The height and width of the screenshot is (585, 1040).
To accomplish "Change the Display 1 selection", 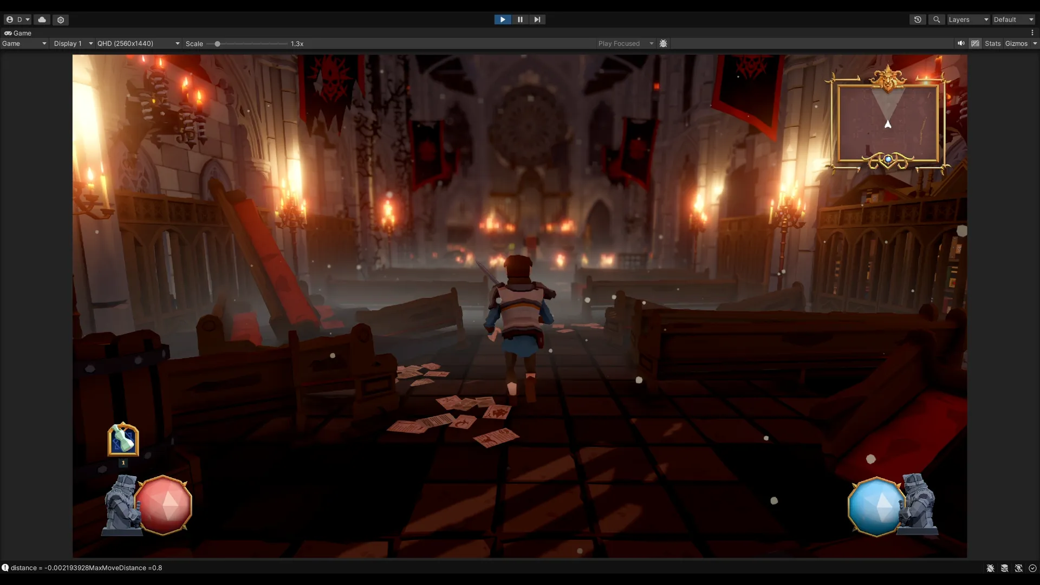I will 73,43.
